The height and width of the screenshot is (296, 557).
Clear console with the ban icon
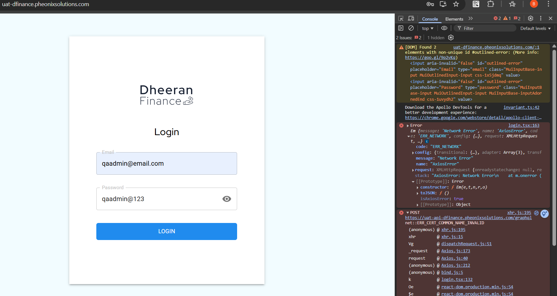click(x=411, y=28)
